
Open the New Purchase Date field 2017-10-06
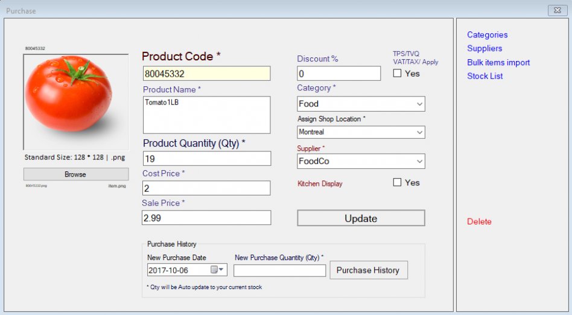(187, 270)
